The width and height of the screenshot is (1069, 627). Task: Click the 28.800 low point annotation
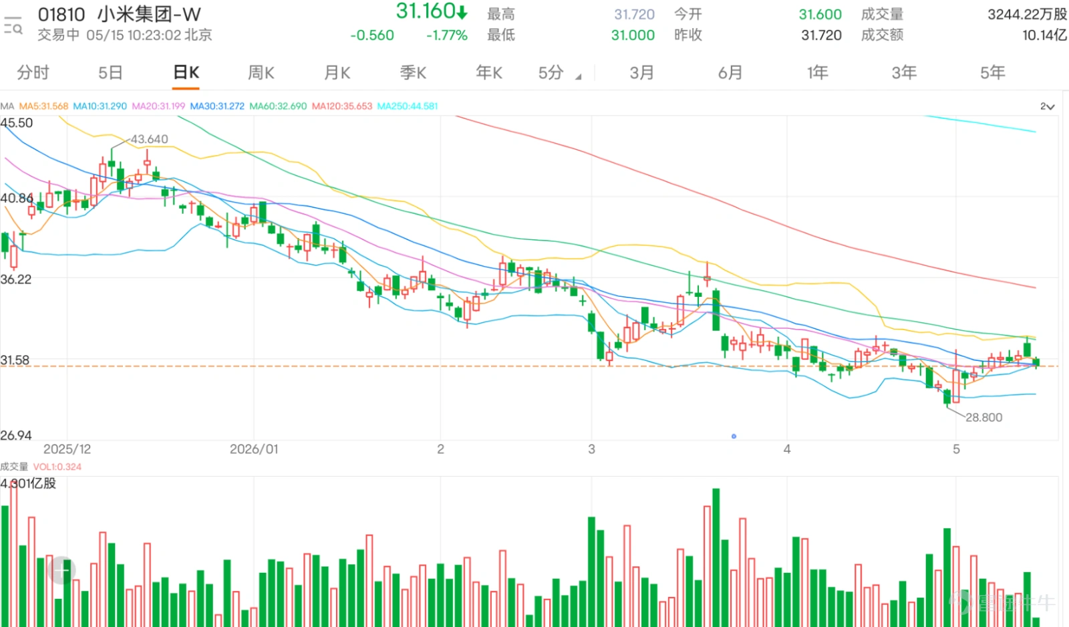984,417
